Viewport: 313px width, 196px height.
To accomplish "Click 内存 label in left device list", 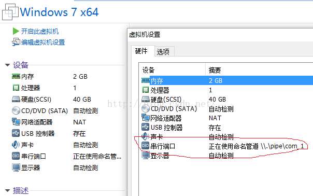I will click(x=27, y=77).
